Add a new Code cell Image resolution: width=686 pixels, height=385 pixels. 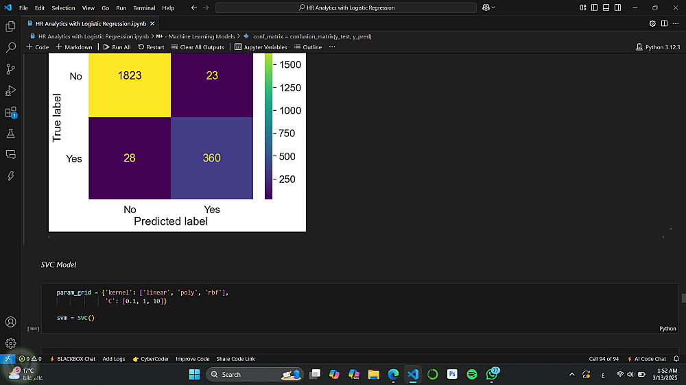[38, 47]
